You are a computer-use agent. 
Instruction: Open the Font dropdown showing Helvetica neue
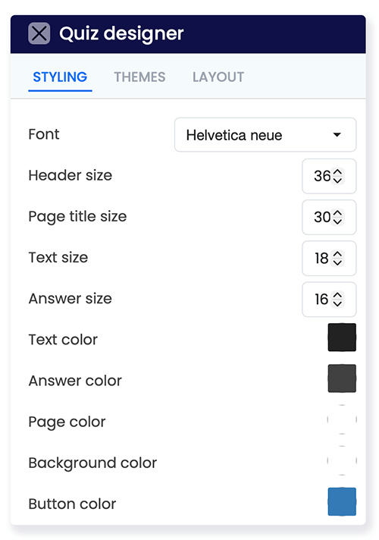pos(265,135)
